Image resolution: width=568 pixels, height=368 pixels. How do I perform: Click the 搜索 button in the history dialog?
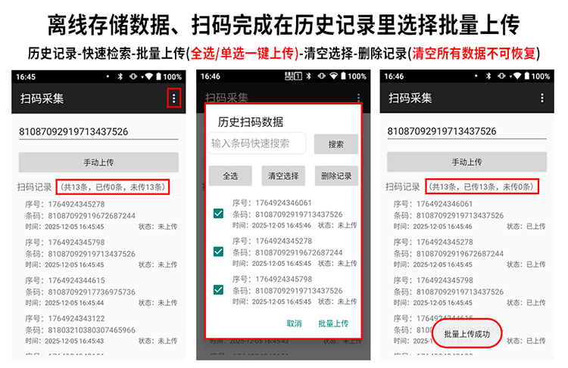click(336, 144)
